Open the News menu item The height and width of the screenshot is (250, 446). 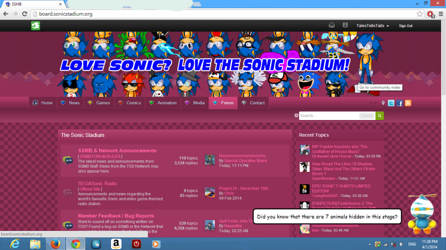[x=70, y=103]
